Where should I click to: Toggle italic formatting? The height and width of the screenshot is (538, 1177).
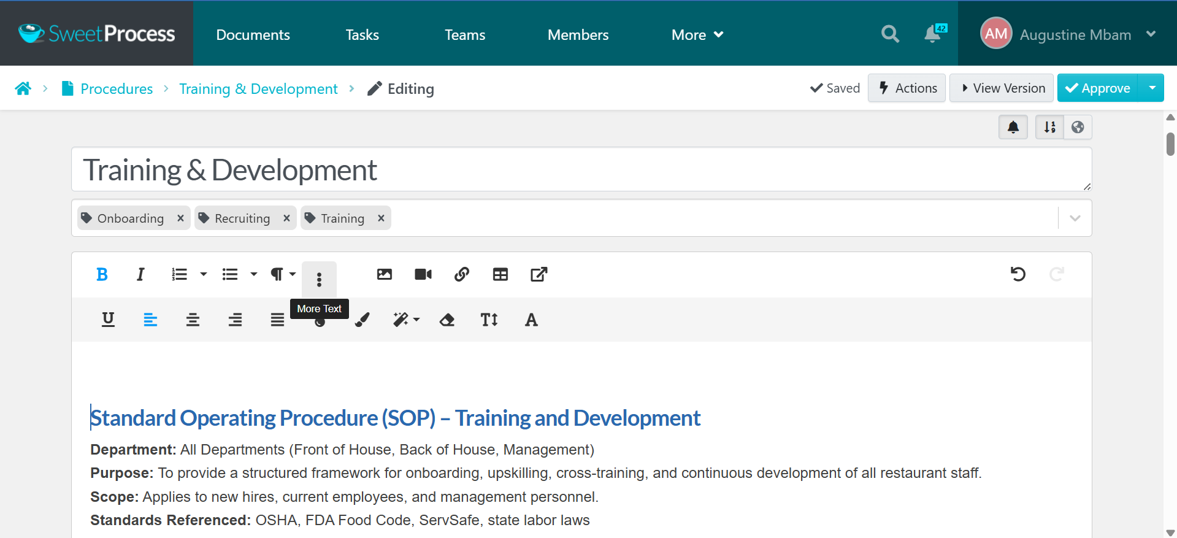pyautogui.click(x=140, y=274)
